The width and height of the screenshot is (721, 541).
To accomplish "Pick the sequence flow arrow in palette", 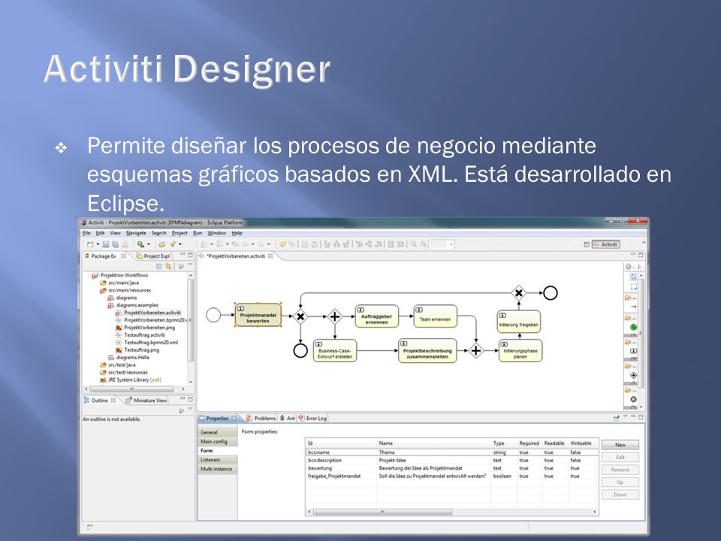I will coord(634,307).
